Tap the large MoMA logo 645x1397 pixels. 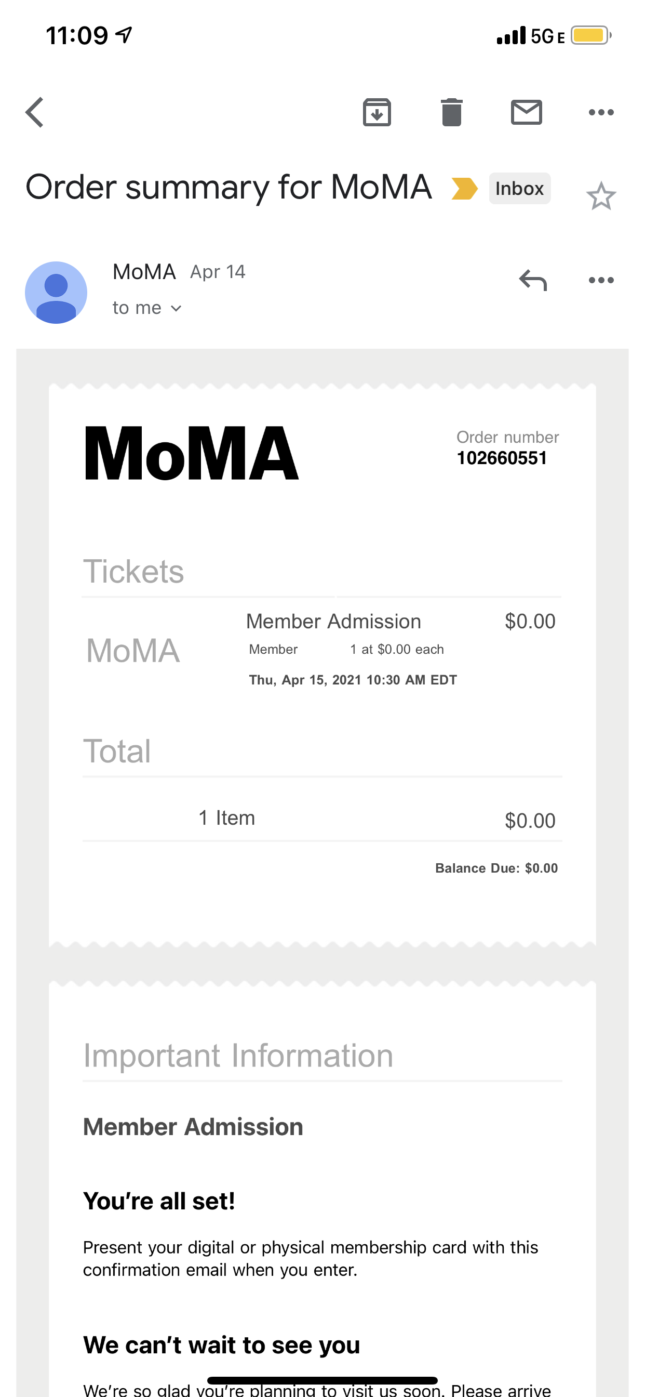tap(192, 453)
